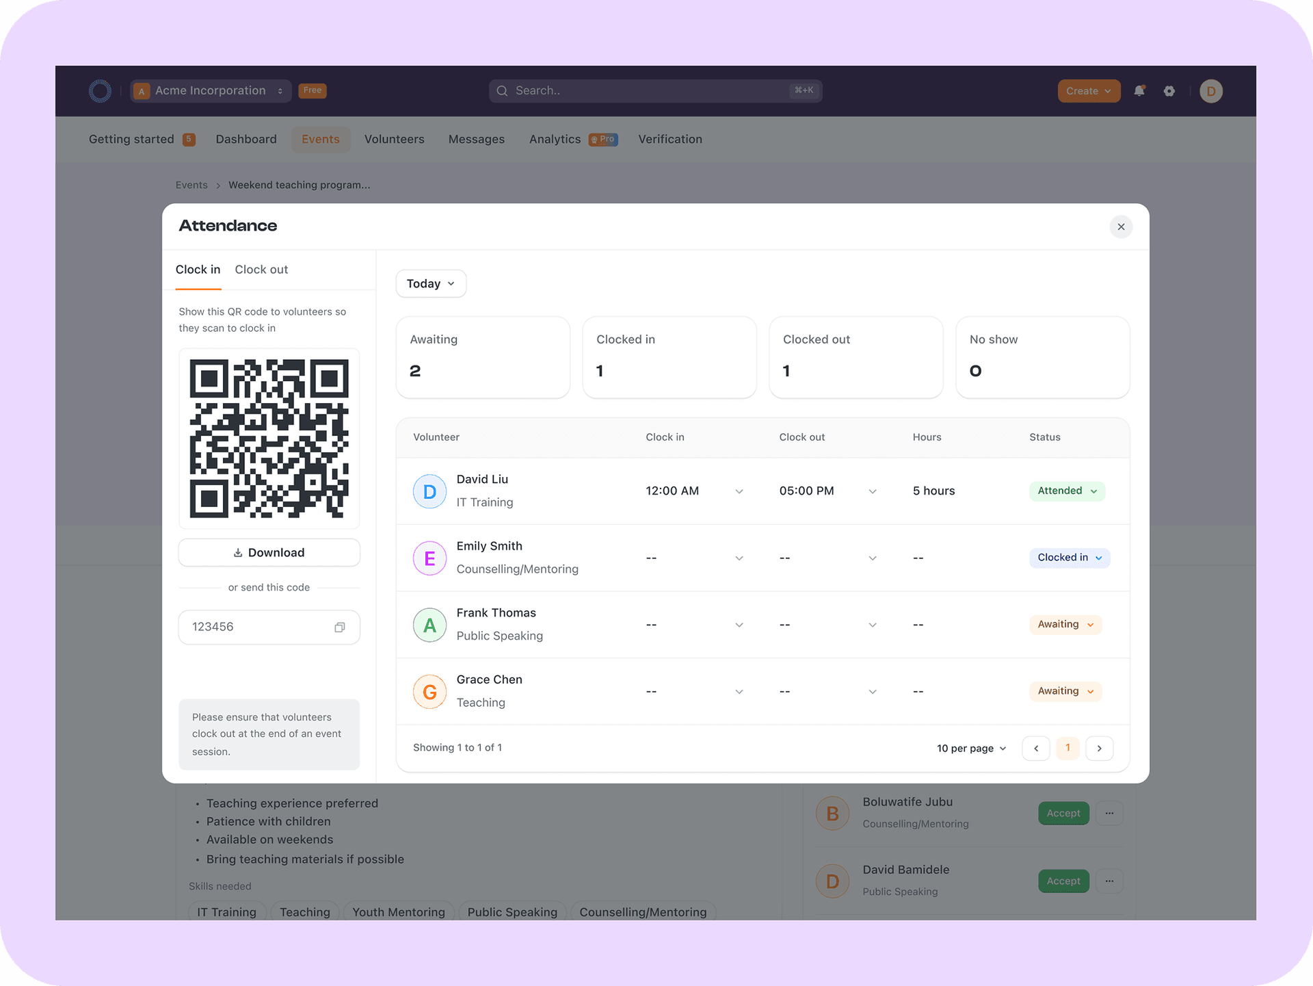1313x986 pixels.
Task: Open more options for David Bamidele
Action: (x=1109, y=881)
